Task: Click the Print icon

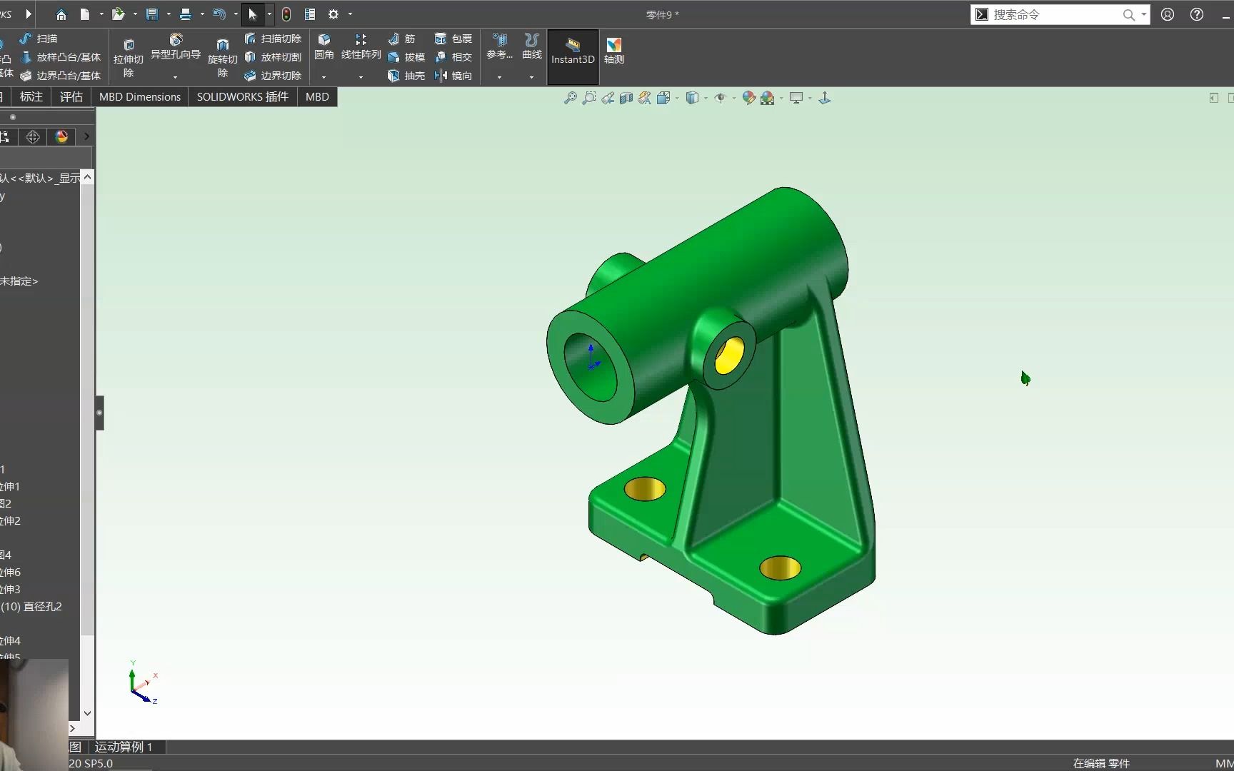Action: pyautogui.click(x=186, y=14)
